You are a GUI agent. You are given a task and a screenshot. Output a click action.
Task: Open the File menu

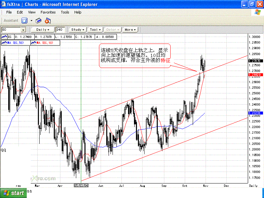(9, 12)
